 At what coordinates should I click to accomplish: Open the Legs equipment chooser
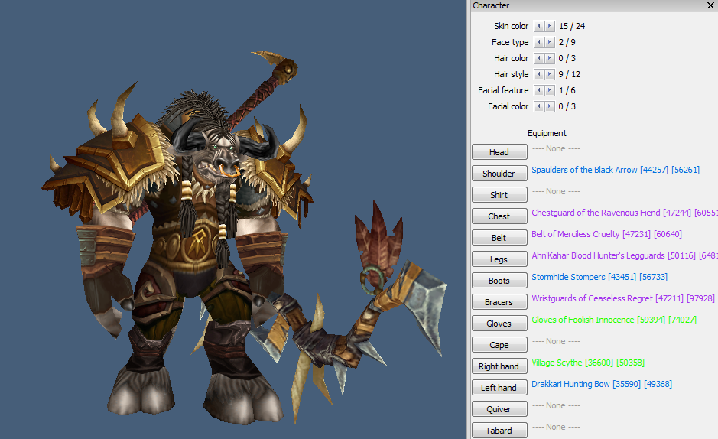point(499,259)
